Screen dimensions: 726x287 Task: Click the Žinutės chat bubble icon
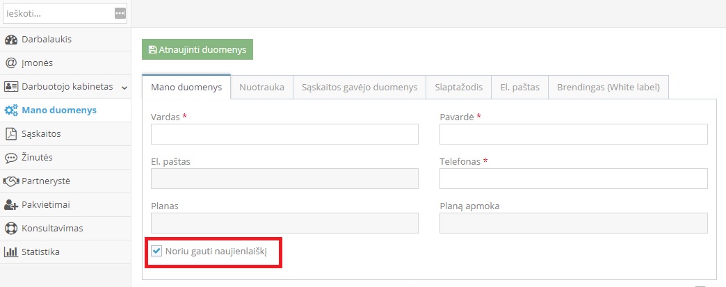(x=11, y=158)
